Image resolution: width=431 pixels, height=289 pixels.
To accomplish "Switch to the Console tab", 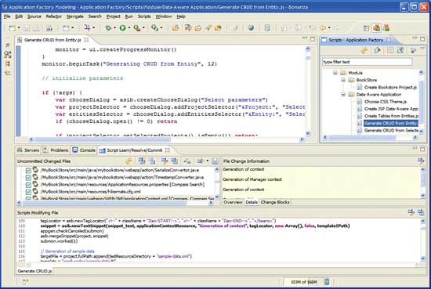I will point(84,150).
